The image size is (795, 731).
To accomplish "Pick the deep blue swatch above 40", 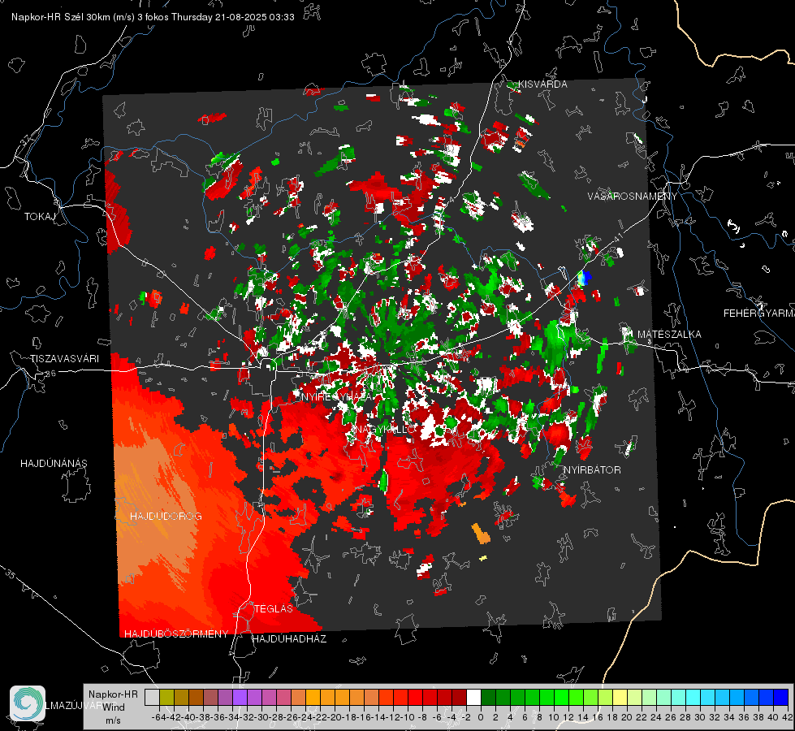I will pyautogui.click(x=781, y=698).
